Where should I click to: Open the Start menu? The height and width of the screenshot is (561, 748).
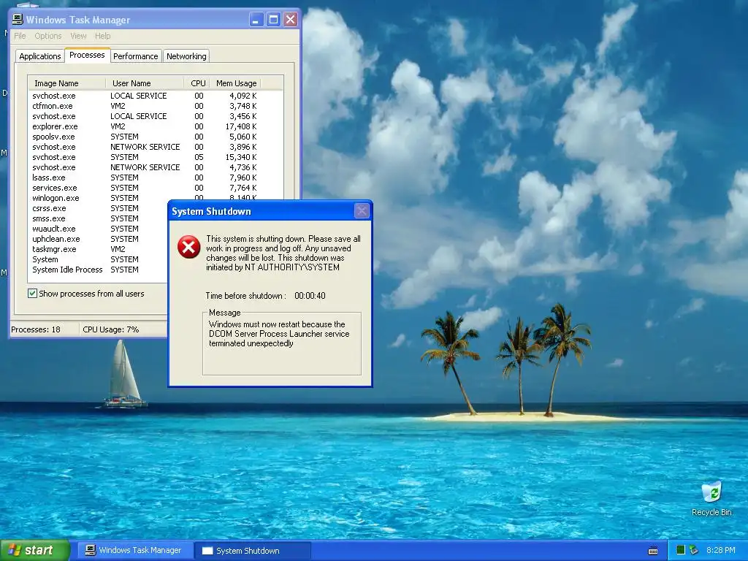[x=35, y=550]
